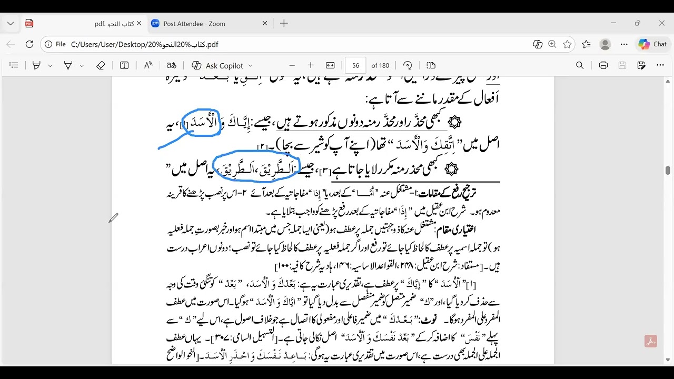Open browser Settings and more menu
674x379 pixels.
click(x=624, y=44)
